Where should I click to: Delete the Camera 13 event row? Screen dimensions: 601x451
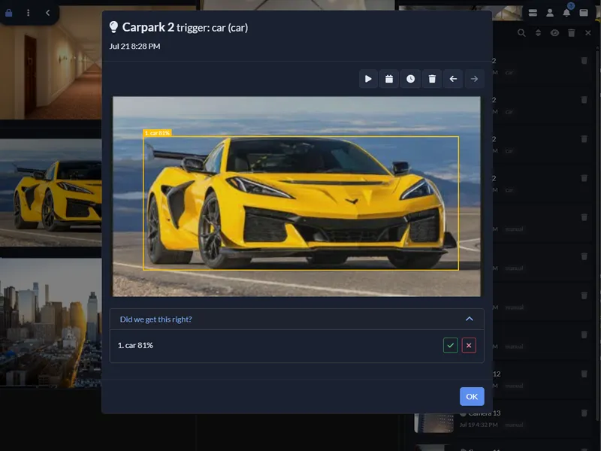[x=584, y=413]
